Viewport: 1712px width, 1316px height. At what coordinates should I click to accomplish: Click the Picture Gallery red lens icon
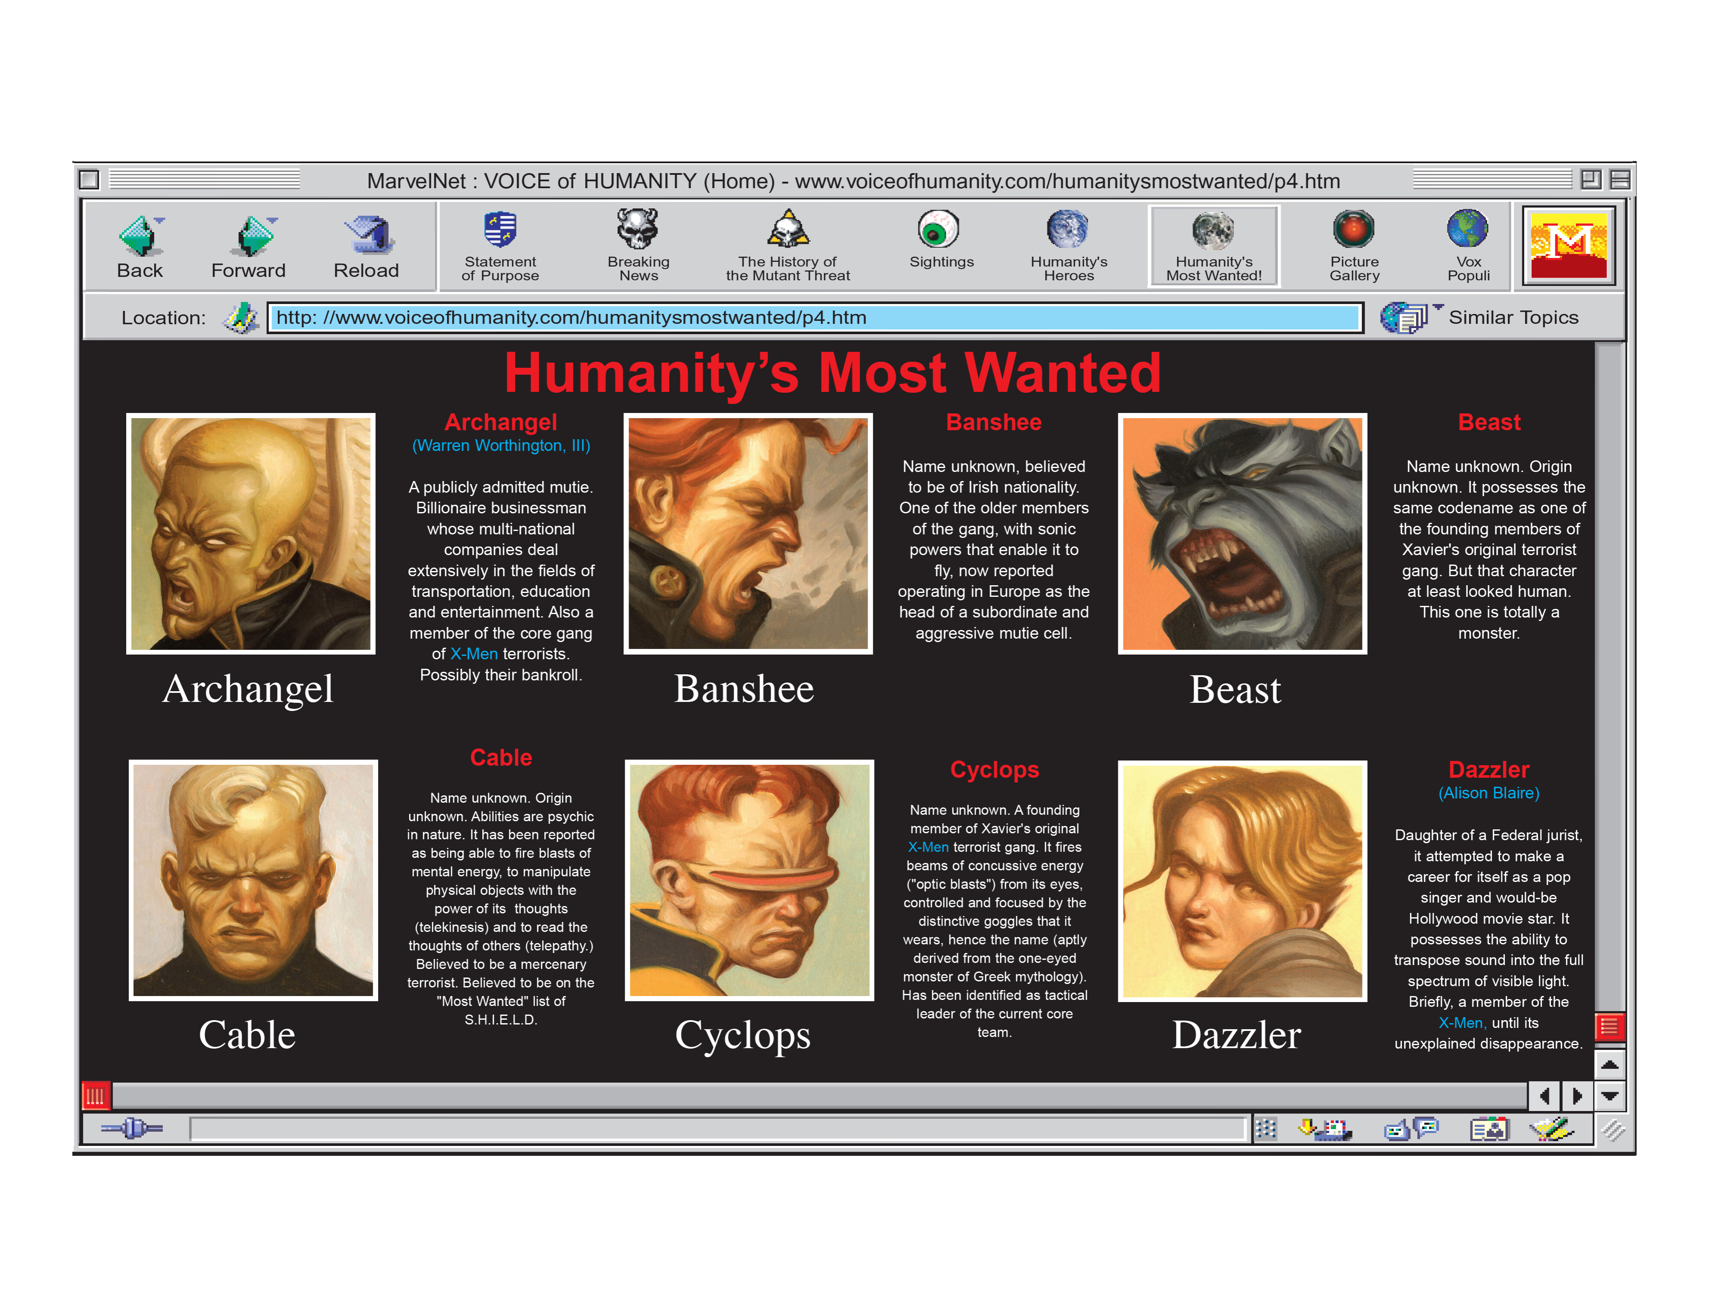1353,230
